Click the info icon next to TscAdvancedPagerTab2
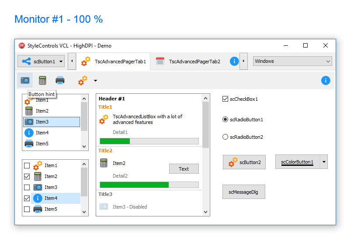Image resolution: width=354 pixels, height=240 pixels. 234,61
